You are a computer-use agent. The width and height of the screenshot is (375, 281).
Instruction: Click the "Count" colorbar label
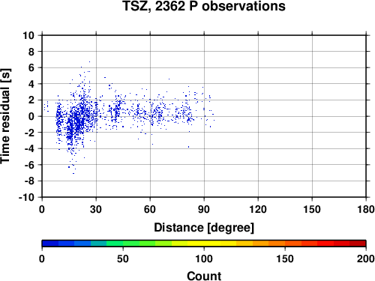204,276
